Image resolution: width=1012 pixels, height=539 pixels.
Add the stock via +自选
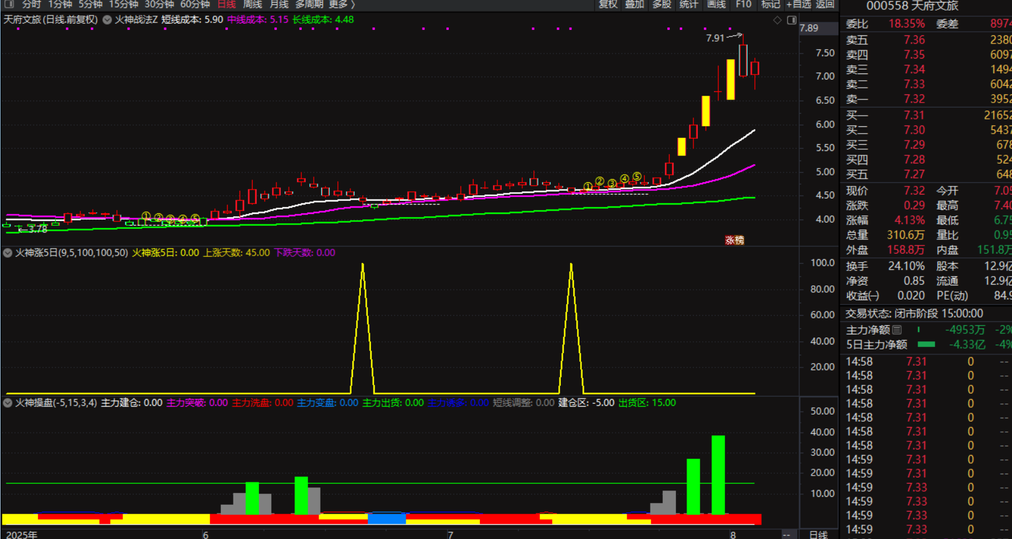(x=799, y=4)
